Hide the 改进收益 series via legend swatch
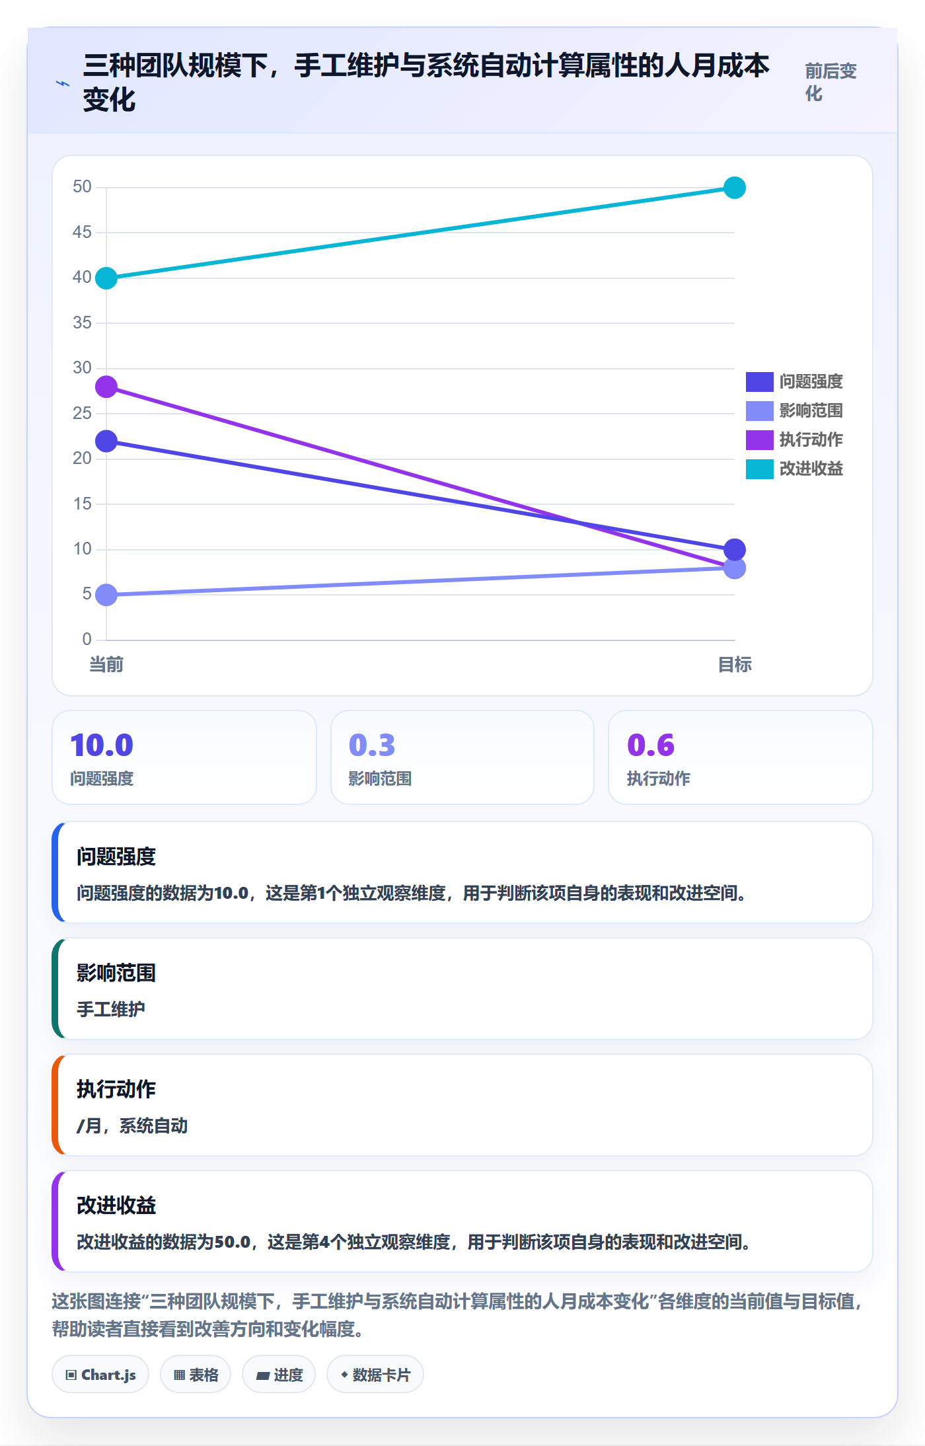The image size is (925, 1446). [759, 469]
